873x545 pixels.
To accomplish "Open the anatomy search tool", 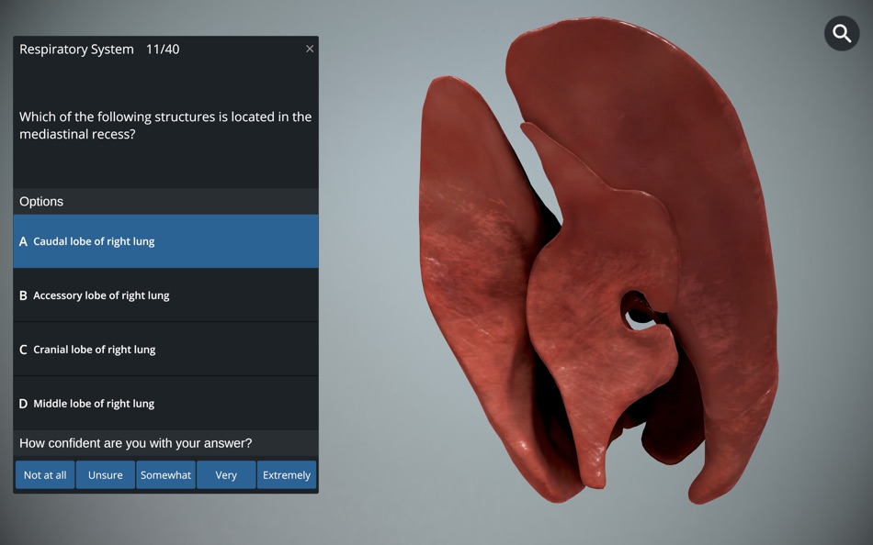I will 841,33.
